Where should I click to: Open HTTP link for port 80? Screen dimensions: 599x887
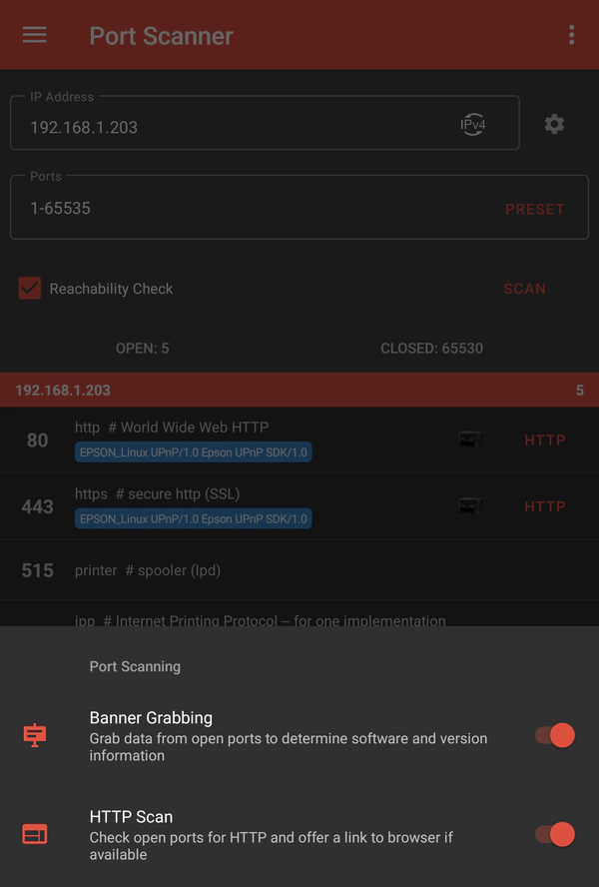[545, 441]
